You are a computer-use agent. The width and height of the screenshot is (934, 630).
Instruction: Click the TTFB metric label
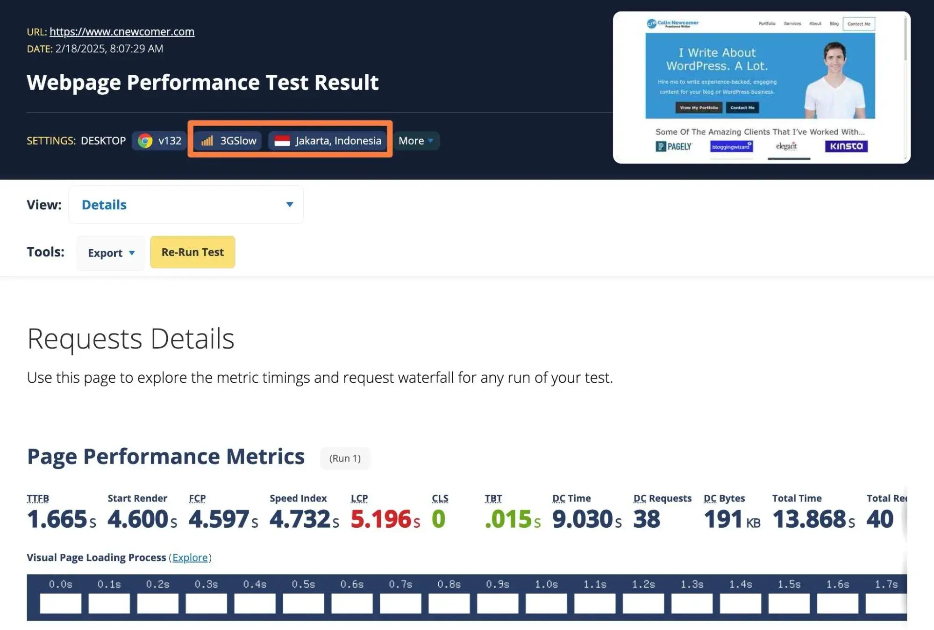coord(38,498)
